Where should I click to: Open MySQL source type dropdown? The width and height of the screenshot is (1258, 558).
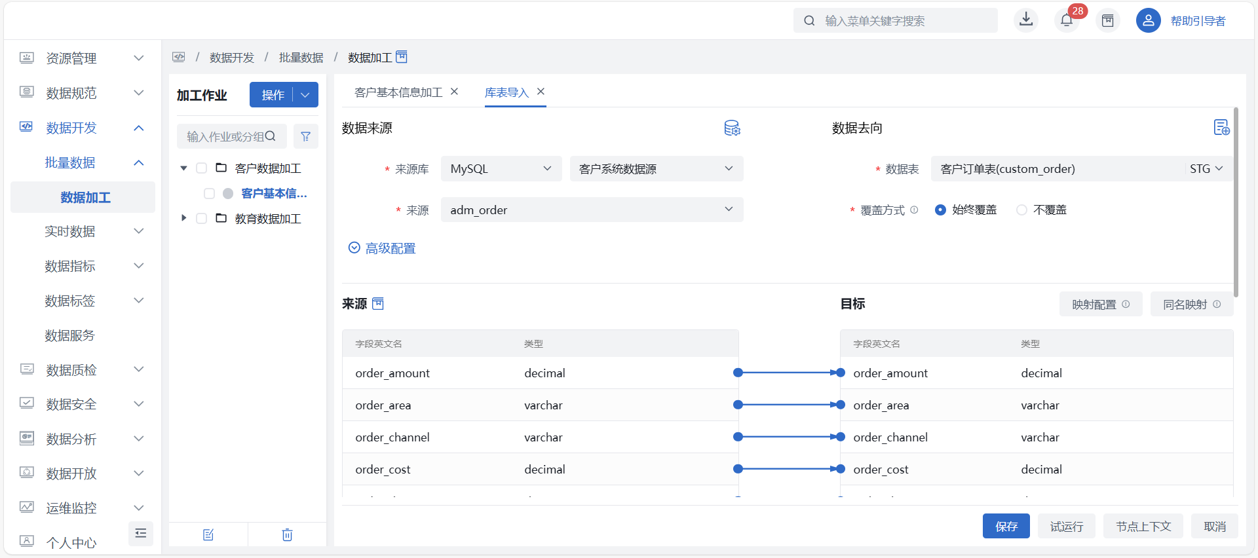[501, 168]
